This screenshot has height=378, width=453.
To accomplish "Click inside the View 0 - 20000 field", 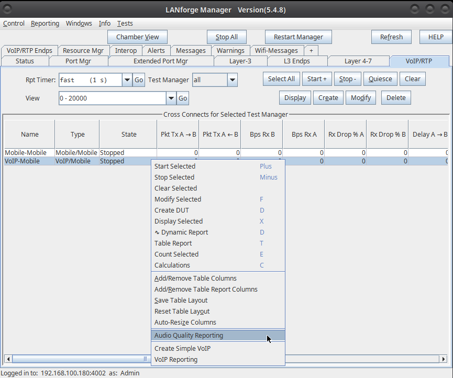I will (113, 98).
